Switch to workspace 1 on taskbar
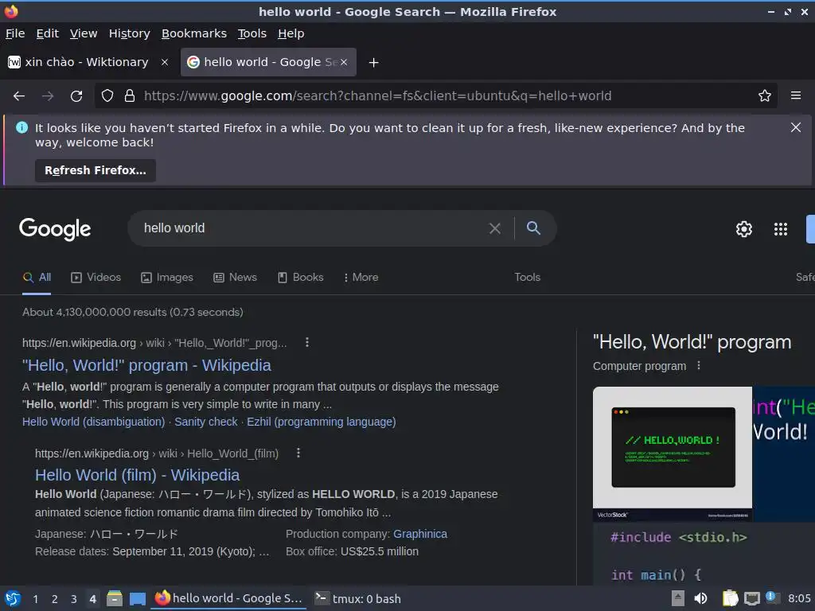Image resolution: width=815 pixels, height=611 pixels. coord(35,599)
